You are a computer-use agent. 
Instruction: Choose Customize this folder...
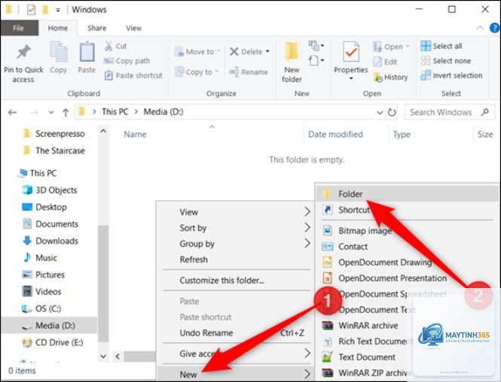coord(236,280)
